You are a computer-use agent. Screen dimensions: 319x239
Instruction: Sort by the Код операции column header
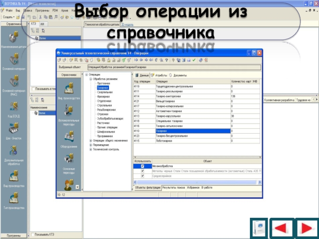tap(144, 82)
